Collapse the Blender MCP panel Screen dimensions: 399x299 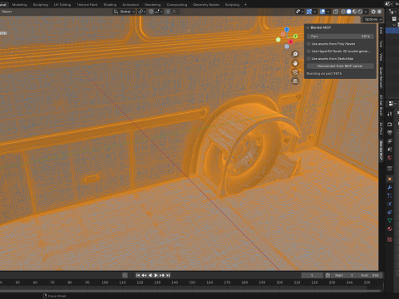(308, 27)
